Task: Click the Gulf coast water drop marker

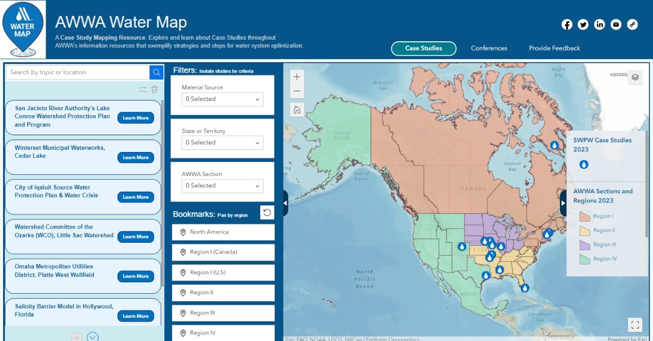Action: click(485, 275)
